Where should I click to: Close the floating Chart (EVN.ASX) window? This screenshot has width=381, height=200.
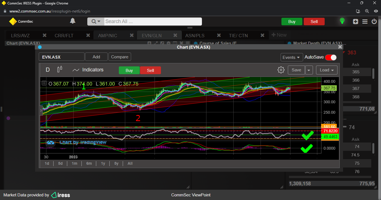point(340,47)
